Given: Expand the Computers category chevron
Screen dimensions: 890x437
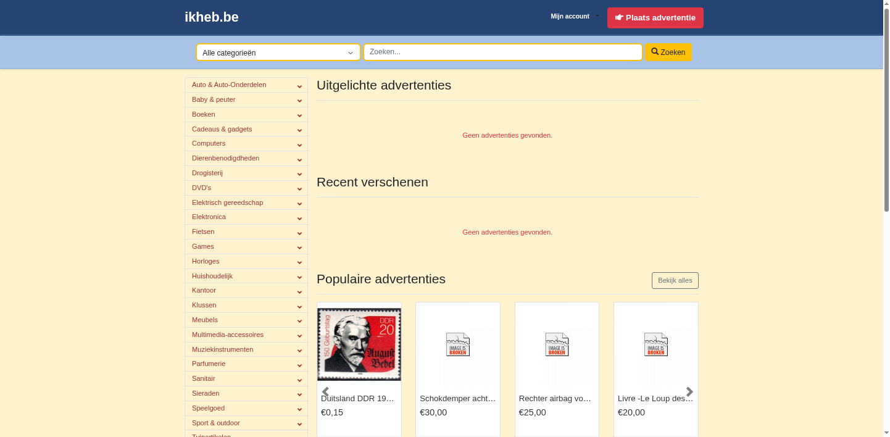Looking at the screenshot, I should click(299, 144).
